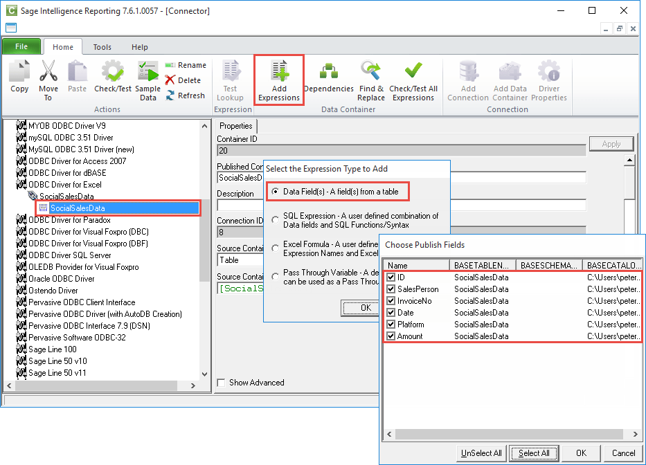646x465 pixels.
Task: Click the connector window icon below the title
Action: click(11, 28)
